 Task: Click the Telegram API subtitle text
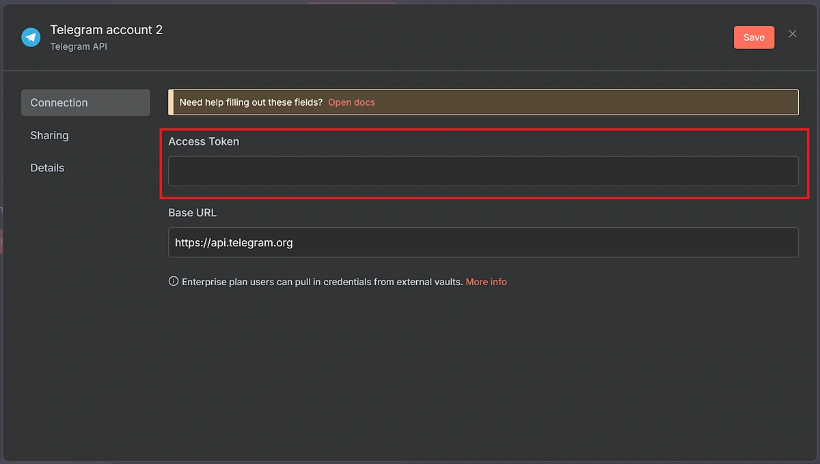click(79, 46)
